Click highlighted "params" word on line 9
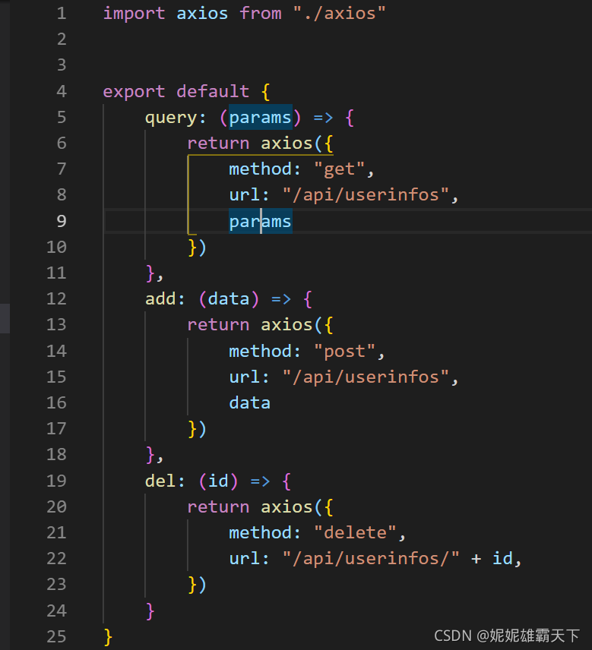 pos(261,222)
